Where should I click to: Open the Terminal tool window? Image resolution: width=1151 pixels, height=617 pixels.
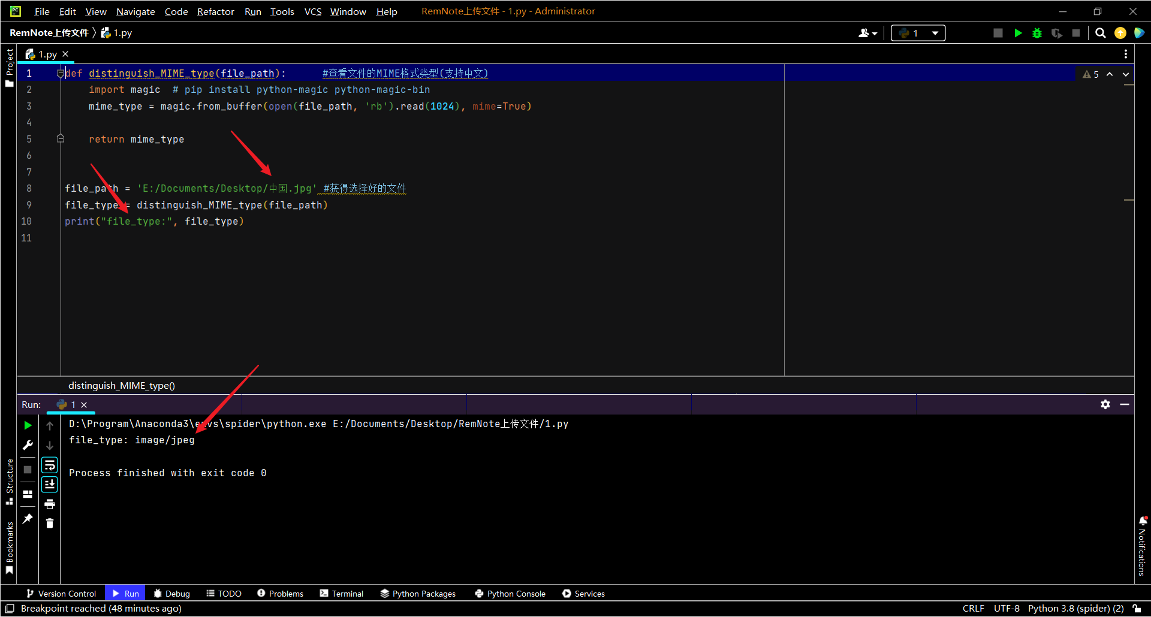341,594
